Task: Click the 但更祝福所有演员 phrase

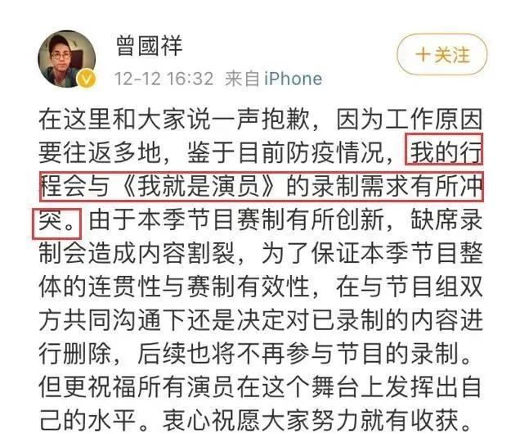Action: point(137,387)
